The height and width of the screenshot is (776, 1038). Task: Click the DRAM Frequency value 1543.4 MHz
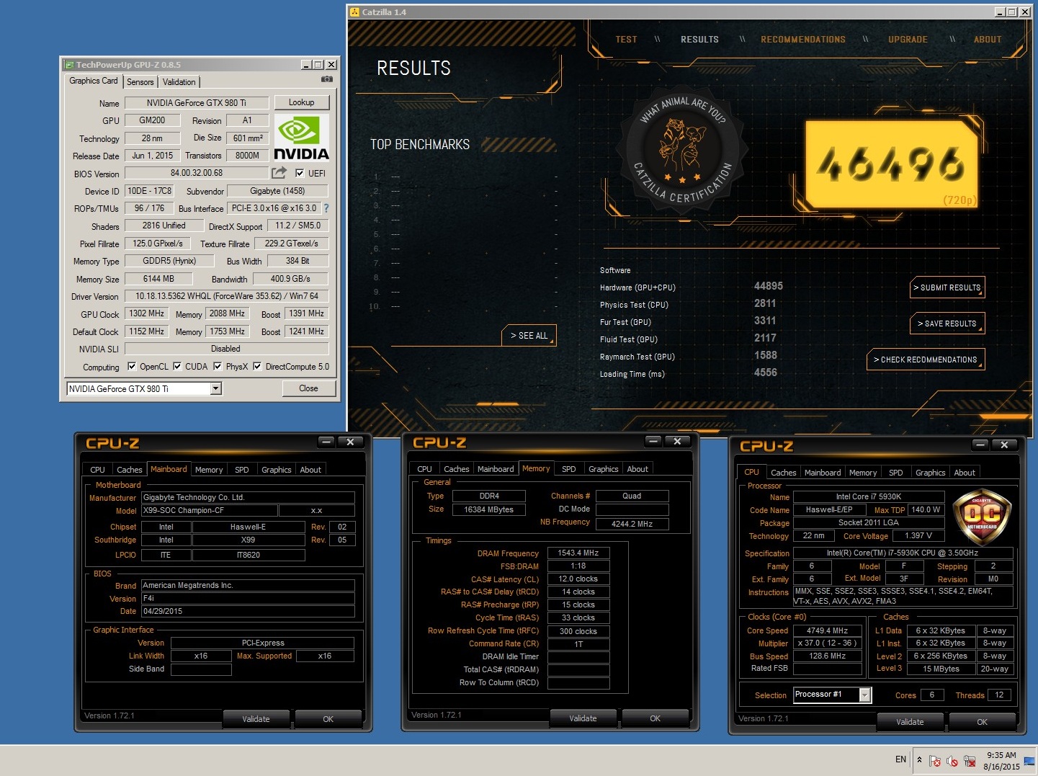tap(578, 553)
